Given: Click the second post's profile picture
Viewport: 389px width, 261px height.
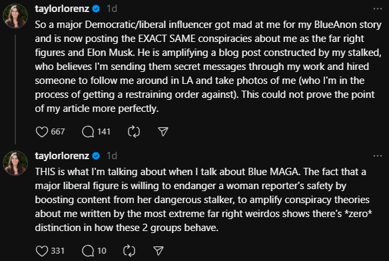Looking at the screenshot, I should tap(15, 163).
